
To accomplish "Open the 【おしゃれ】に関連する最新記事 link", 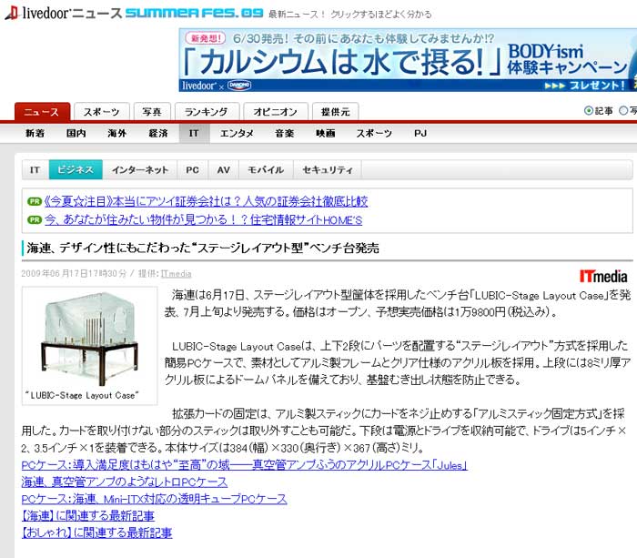I will point(96,533).
